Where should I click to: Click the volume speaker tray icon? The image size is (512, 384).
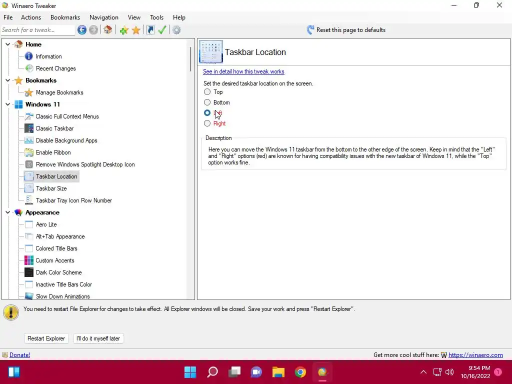click(449, 372)
